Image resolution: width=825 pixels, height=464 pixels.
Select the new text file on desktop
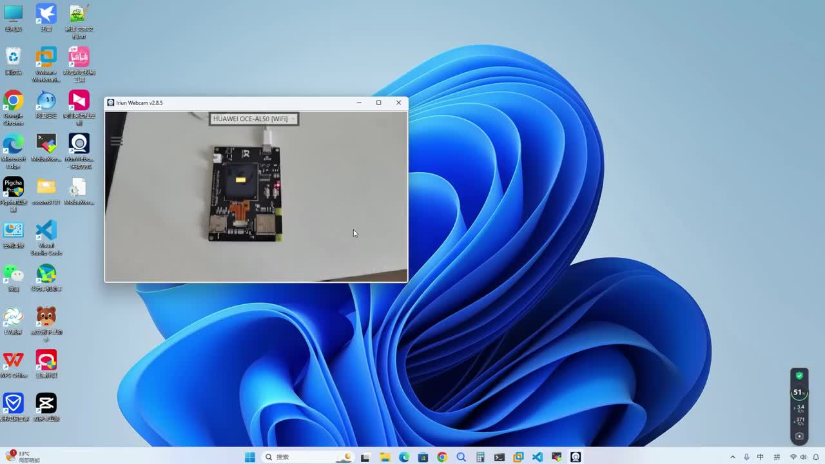coord(79,21)
